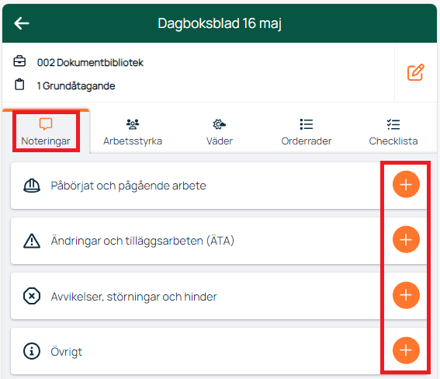
Task: Click the hexagon X deviations icon
Action: tap(32, 296)
